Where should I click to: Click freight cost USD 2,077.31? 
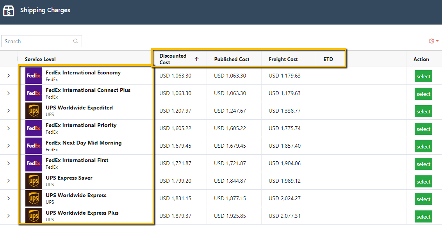(285, 216)
